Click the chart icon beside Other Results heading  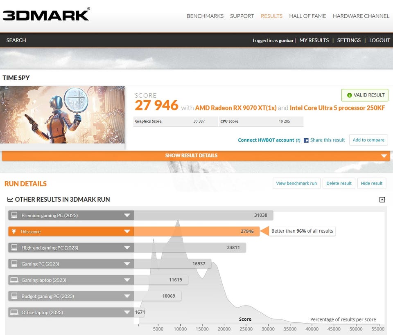[x=10, y=200]
